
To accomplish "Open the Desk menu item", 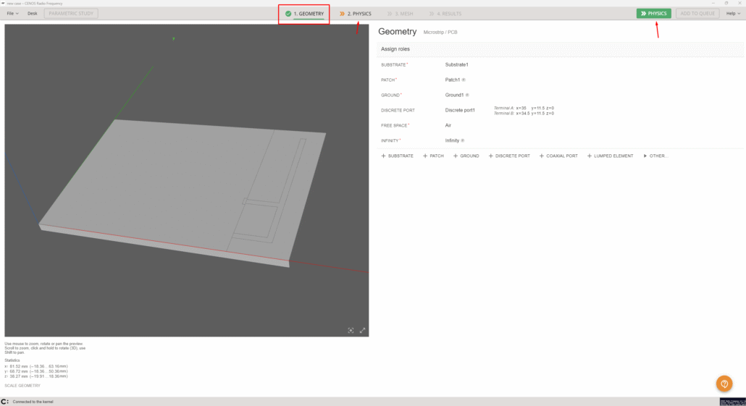I will 33,13.
